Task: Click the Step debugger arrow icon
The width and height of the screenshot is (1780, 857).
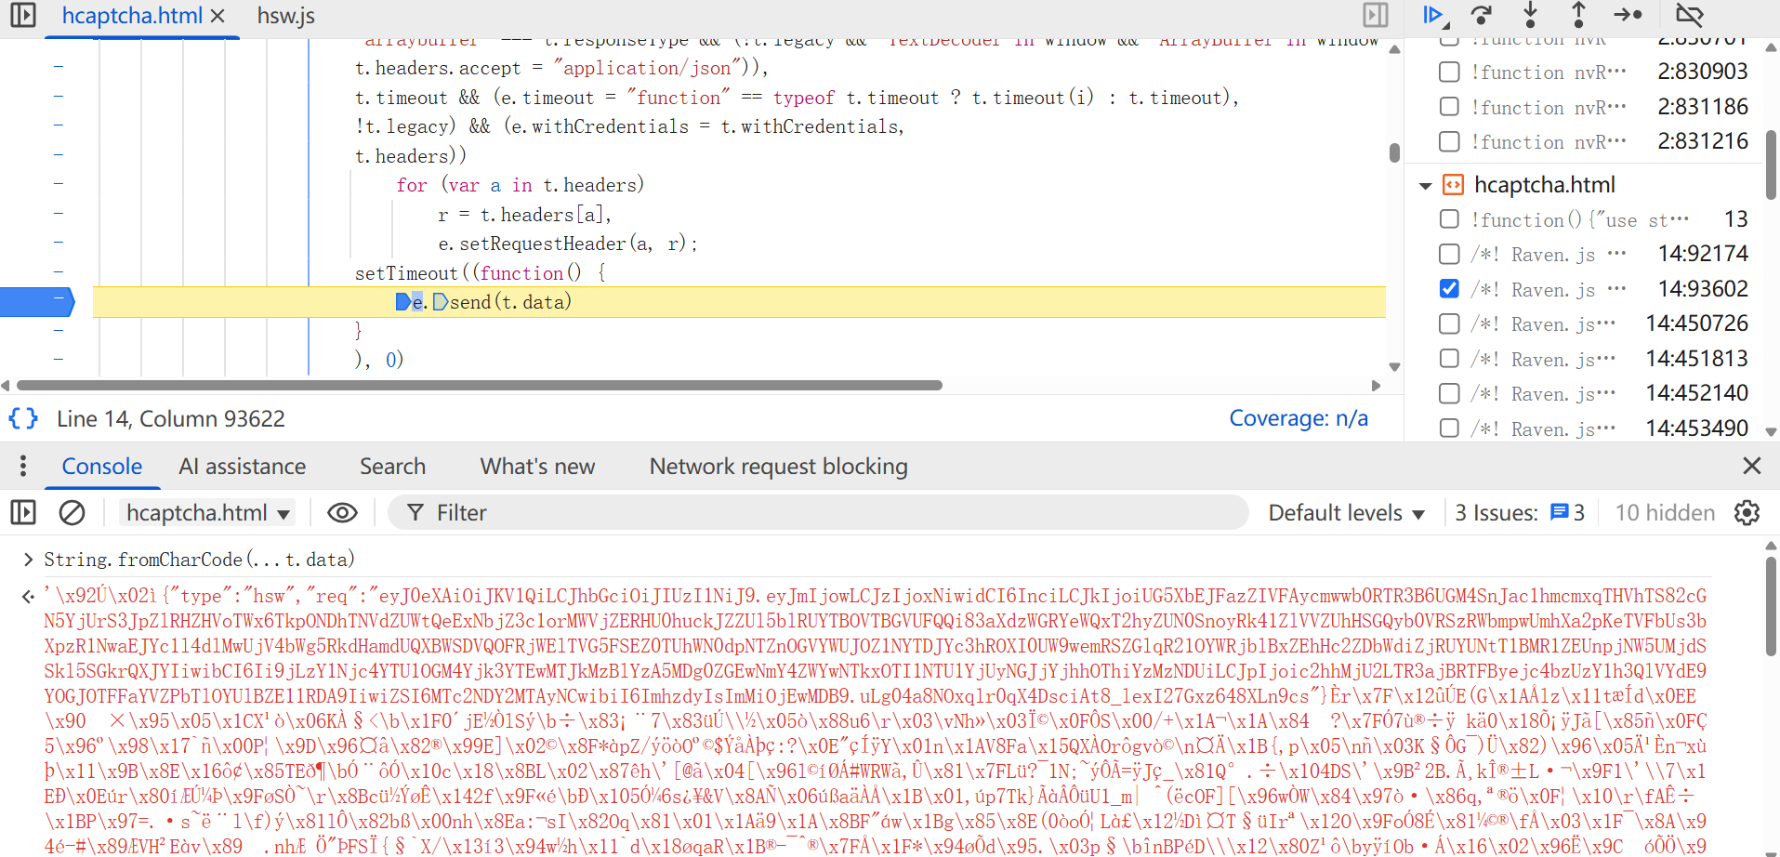Action: 1628,15
